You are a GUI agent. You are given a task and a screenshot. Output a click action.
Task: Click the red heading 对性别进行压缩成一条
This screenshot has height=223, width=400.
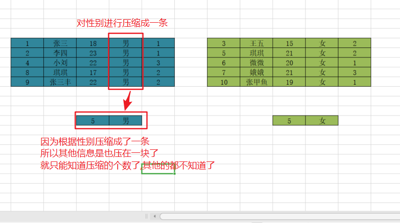[122, 23]
